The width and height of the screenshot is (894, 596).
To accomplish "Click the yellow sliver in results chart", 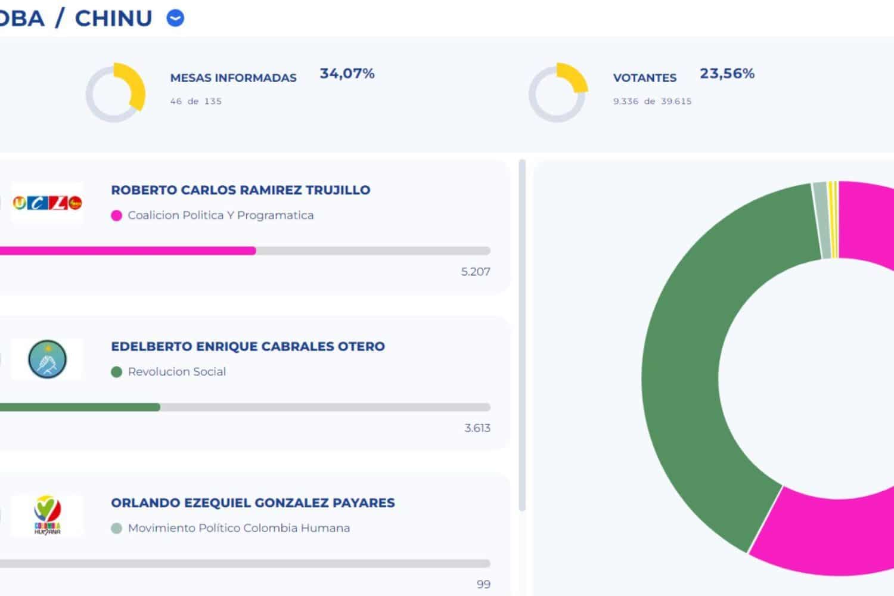I will click(833, 219).
